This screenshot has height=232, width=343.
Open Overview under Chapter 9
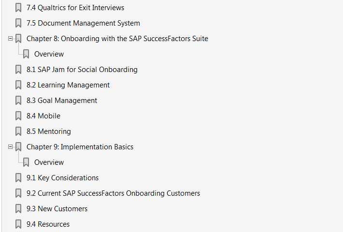tap(49, 162)
